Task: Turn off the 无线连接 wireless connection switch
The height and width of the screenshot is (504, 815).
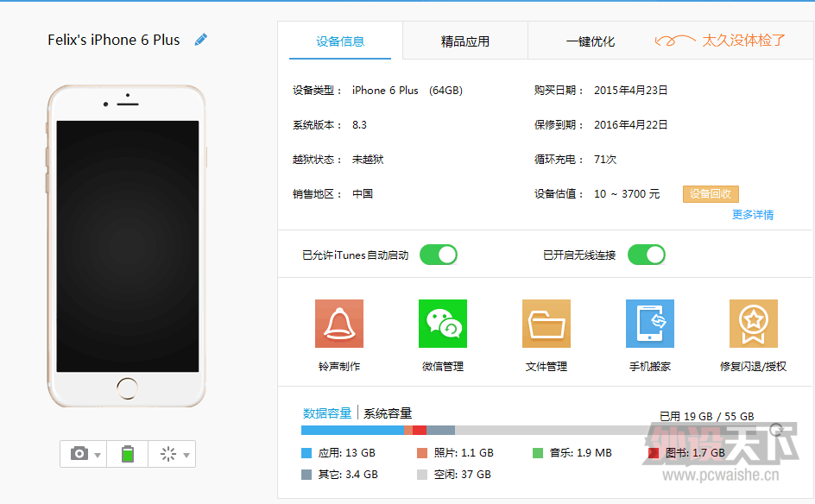Action: [x=646, y=255]
